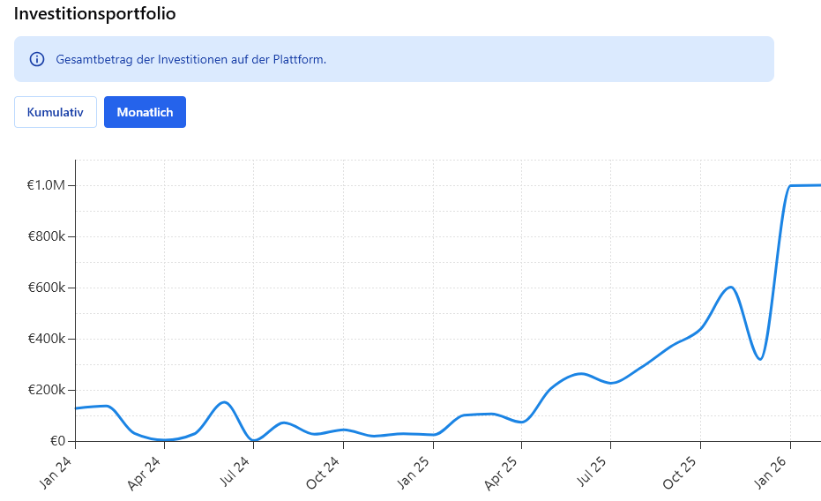Click the Gesamtbetrag der Investitionen info text
Image resolution: width=821 pixels, height=501 pixels.
click(x=190, y=60)
